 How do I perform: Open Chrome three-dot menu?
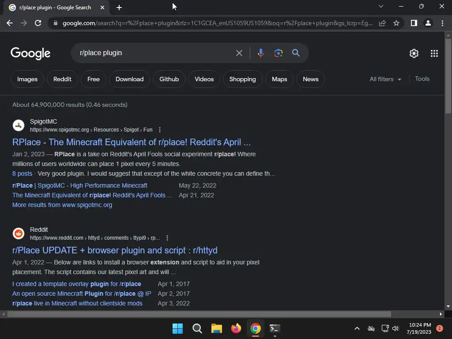(442, 23)
